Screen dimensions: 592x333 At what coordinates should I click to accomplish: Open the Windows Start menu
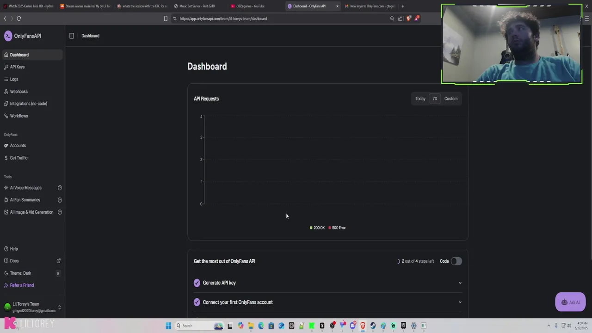click(168, 326)
